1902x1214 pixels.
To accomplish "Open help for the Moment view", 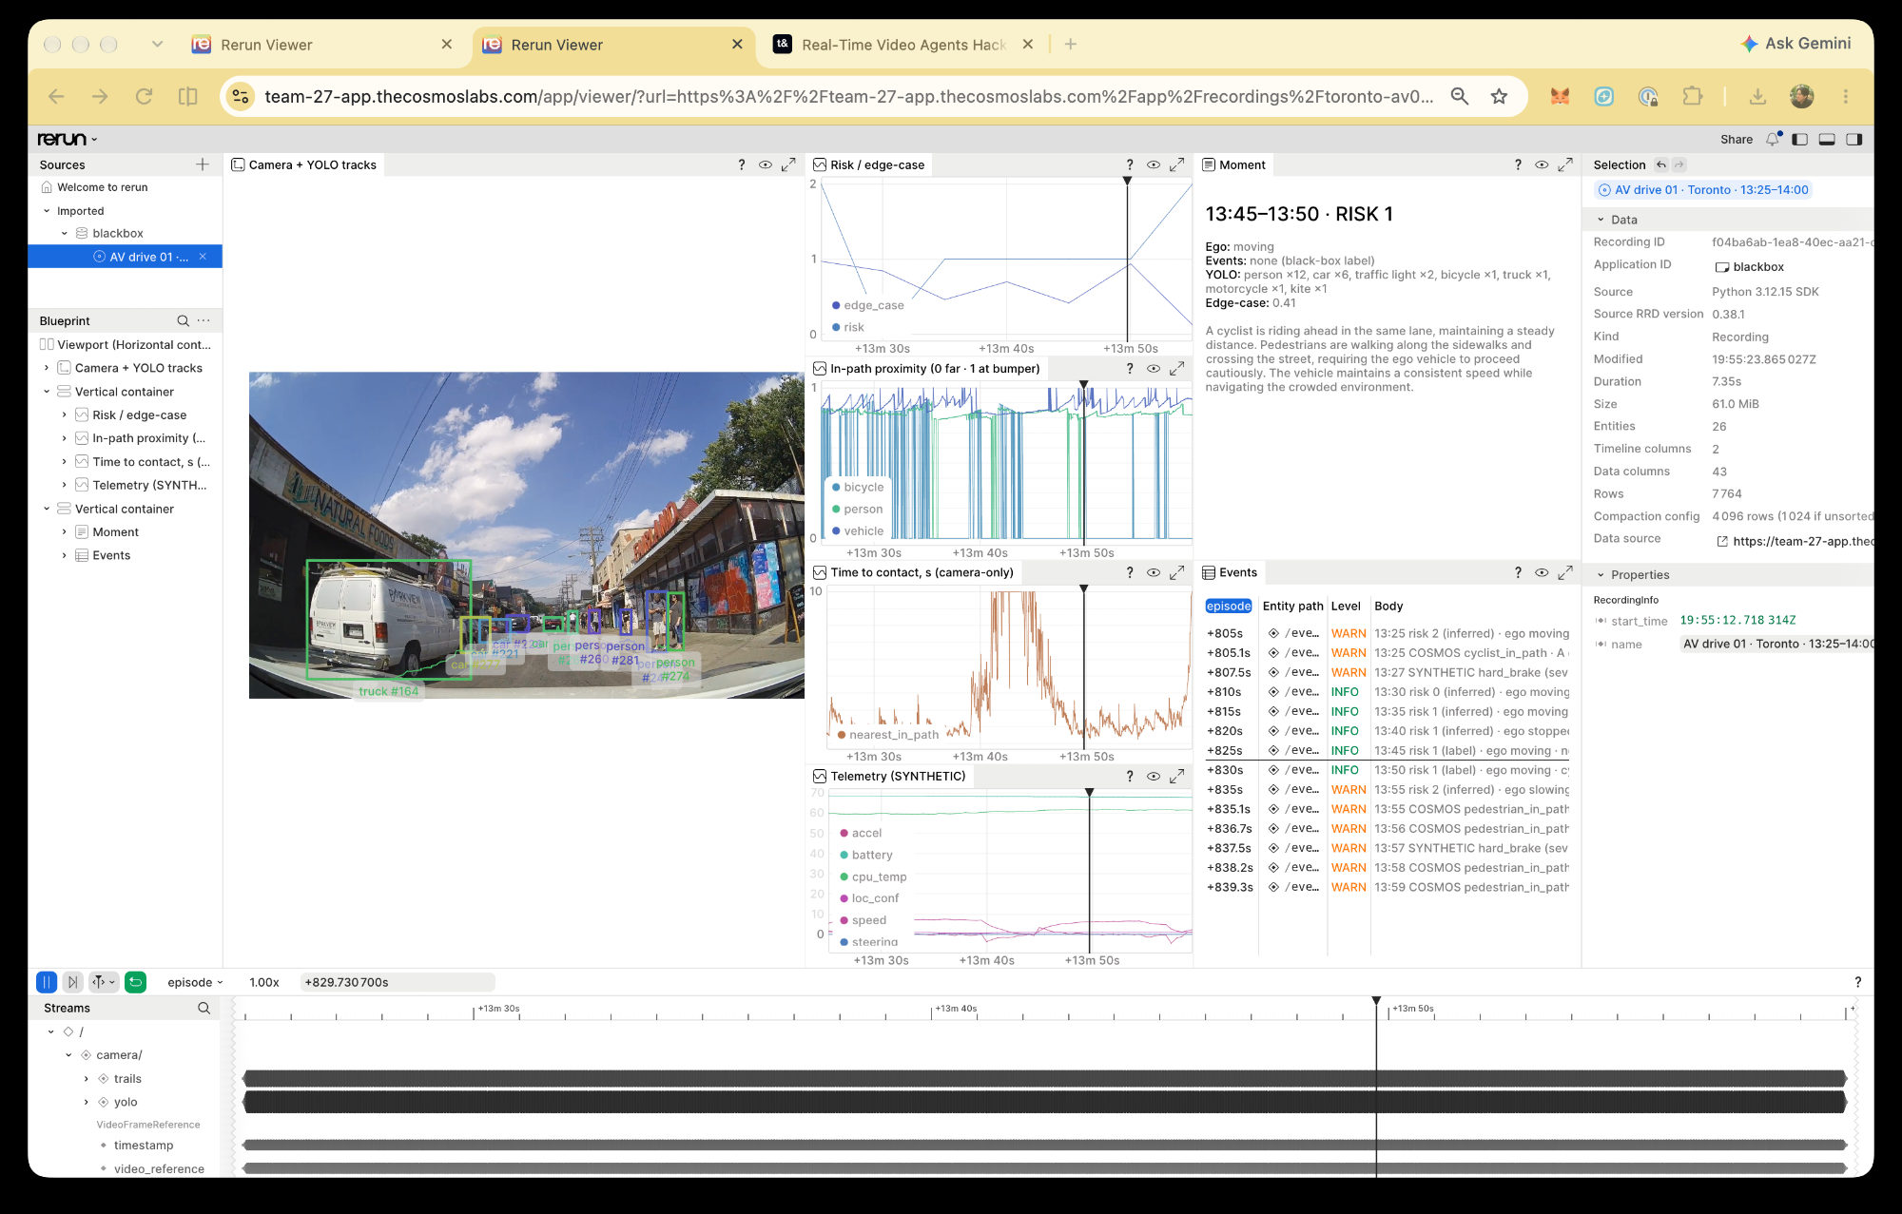I will [1518, 165].
